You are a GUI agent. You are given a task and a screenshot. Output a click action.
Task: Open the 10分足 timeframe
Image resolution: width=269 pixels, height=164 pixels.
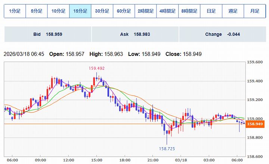(59, 11)
